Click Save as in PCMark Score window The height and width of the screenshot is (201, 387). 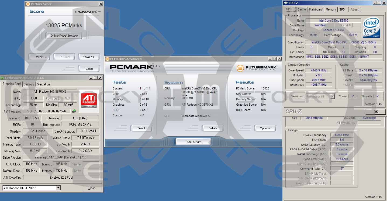tap(89, 57)
